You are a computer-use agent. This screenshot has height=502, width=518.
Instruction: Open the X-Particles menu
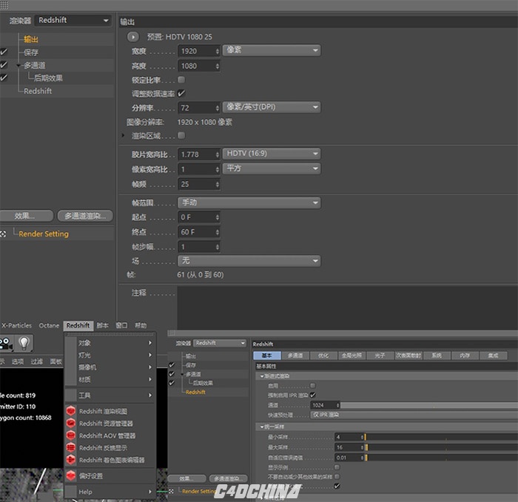coord(16,325)
